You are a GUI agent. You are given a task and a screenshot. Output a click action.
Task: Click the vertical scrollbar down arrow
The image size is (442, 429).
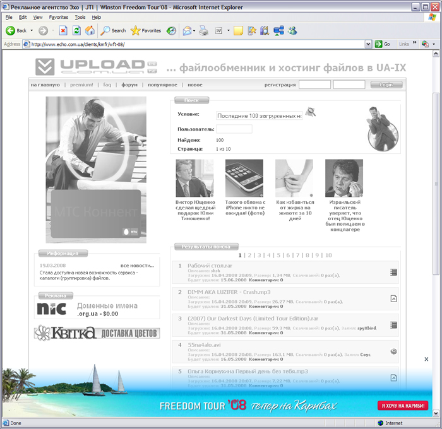click(436, 413)
